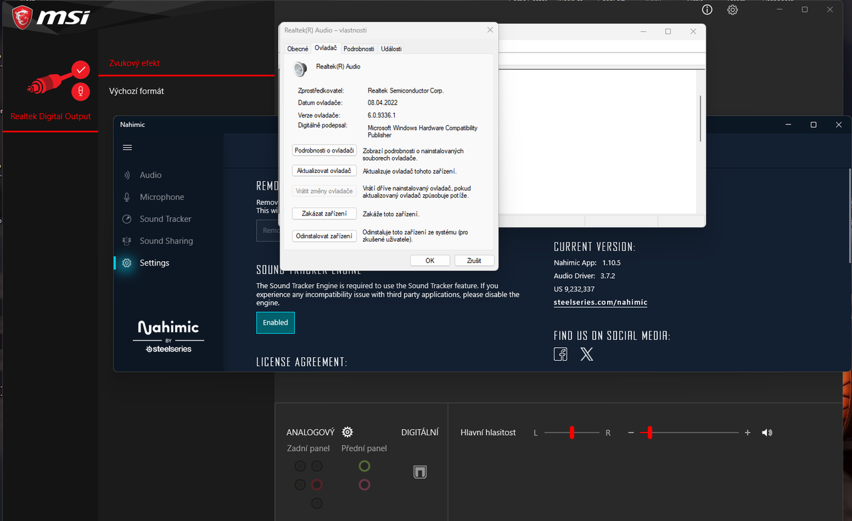Click the Zadní panel label
Viewport: 852px width, 521px height.
point(308,448)
